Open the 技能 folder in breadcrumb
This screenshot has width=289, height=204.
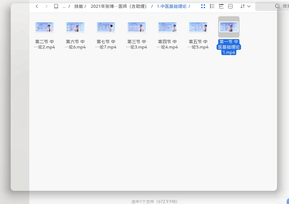(x=79, y=7)
